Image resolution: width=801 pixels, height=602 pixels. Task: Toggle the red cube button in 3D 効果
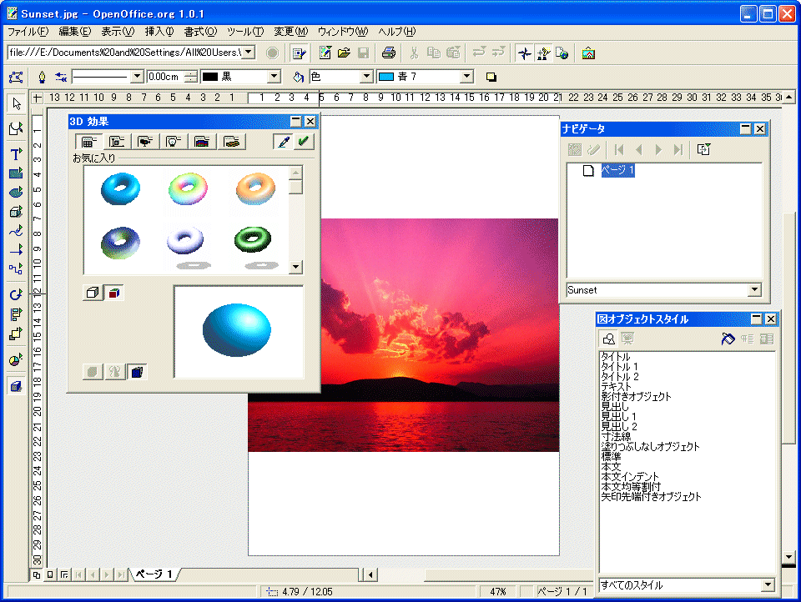(x=114, y=293)
